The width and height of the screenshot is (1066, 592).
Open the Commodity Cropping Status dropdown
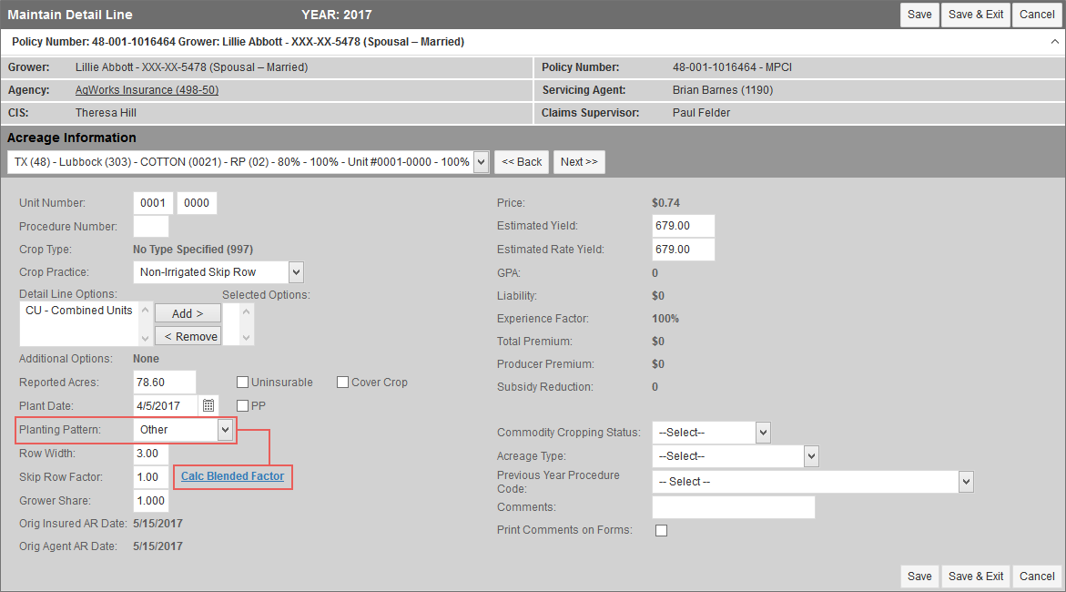tap(763, 433)
